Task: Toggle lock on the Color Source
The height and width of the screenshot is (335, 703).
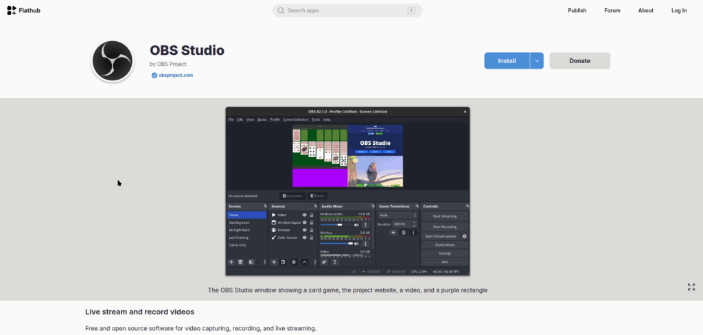Action: (x=312, y=238)
